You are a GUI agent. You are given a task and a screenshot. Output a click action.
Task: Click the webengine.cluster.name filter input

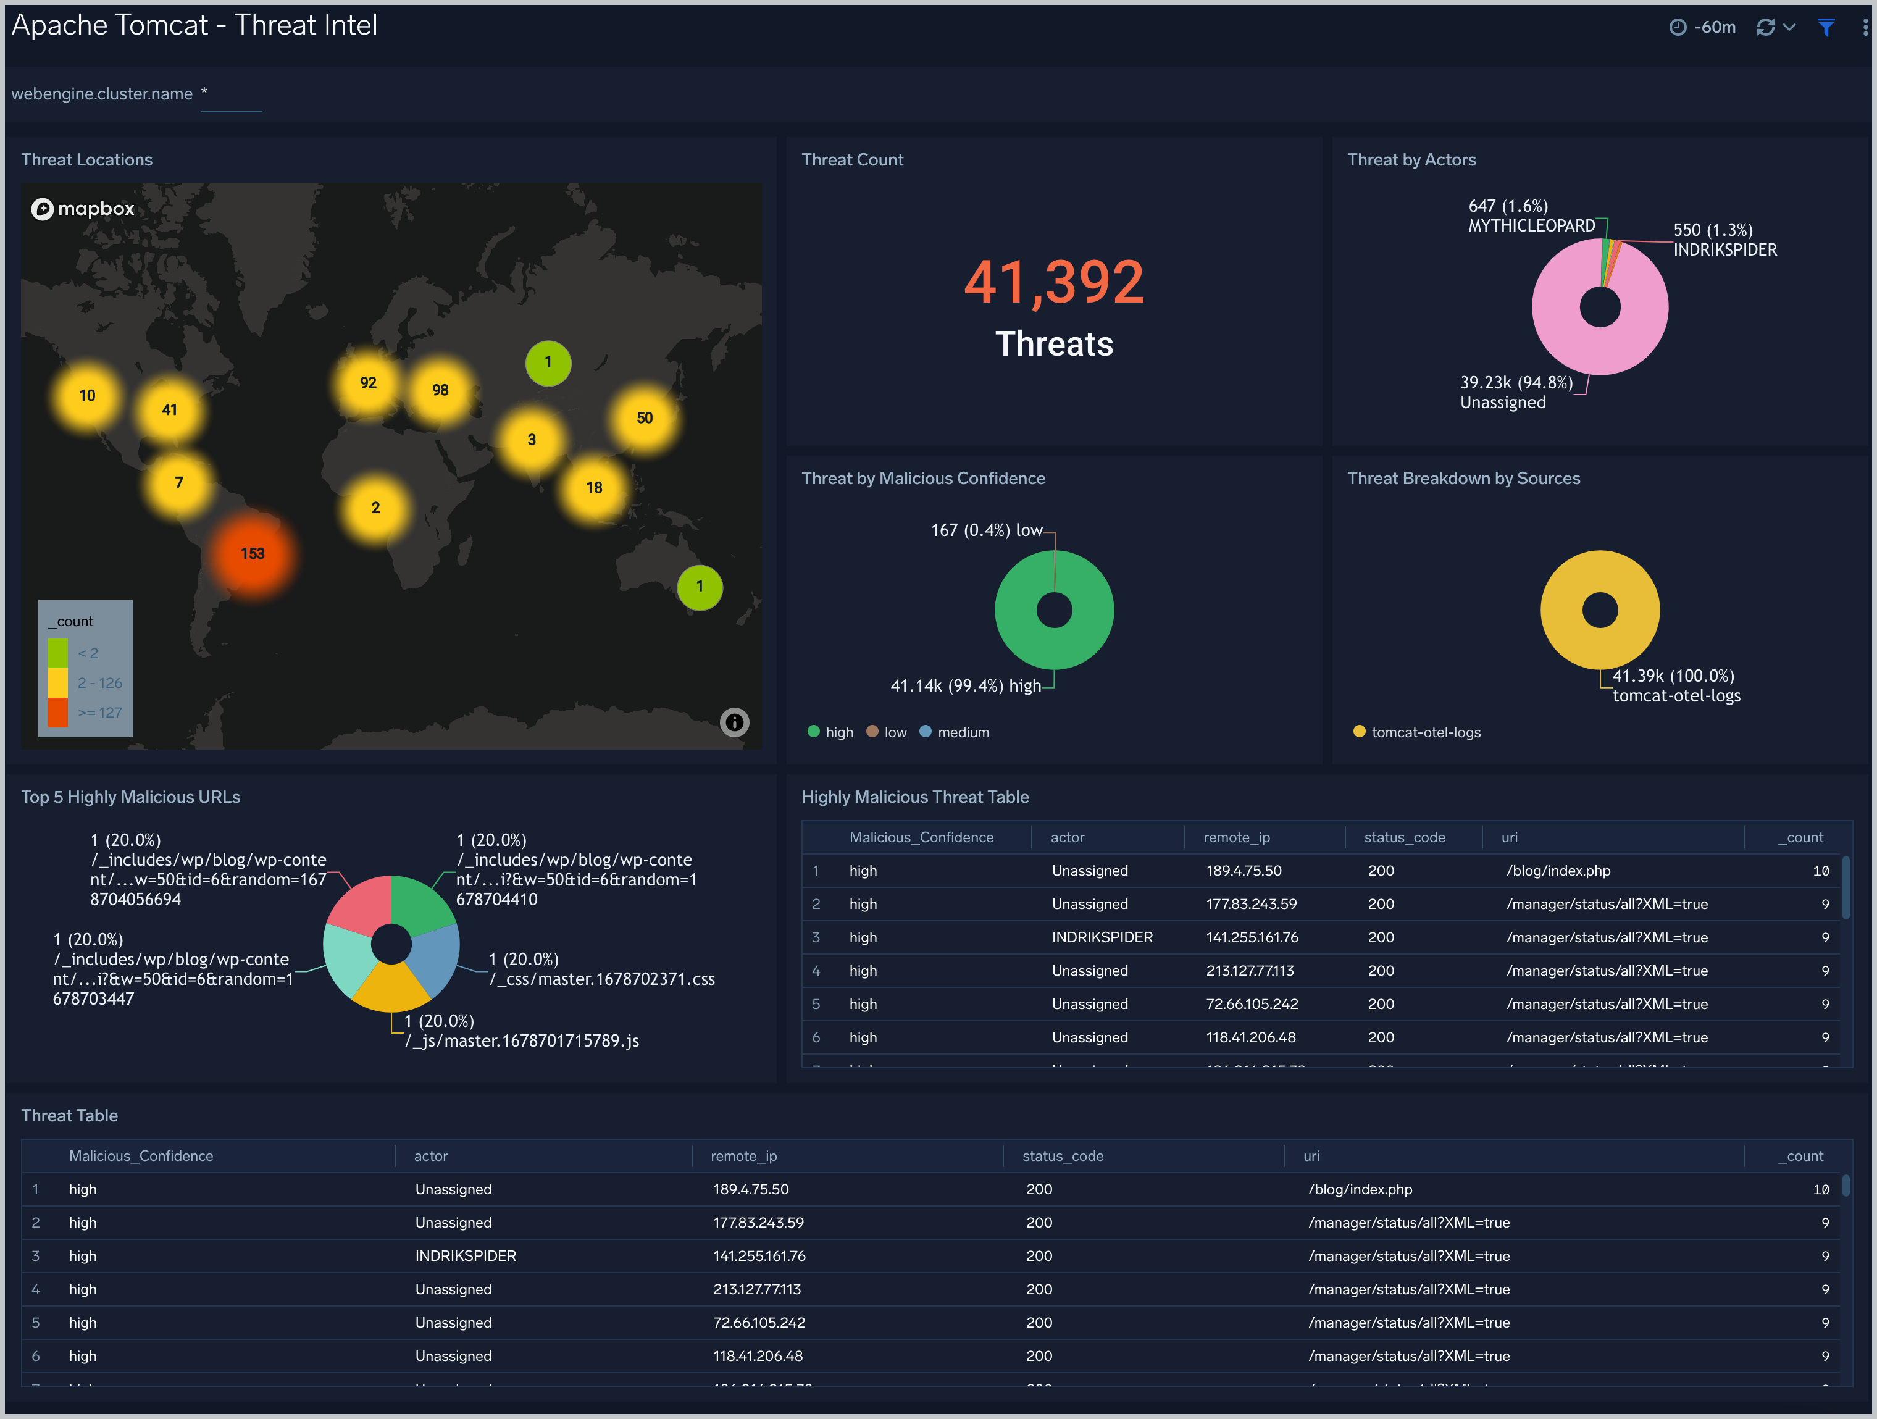231,94
